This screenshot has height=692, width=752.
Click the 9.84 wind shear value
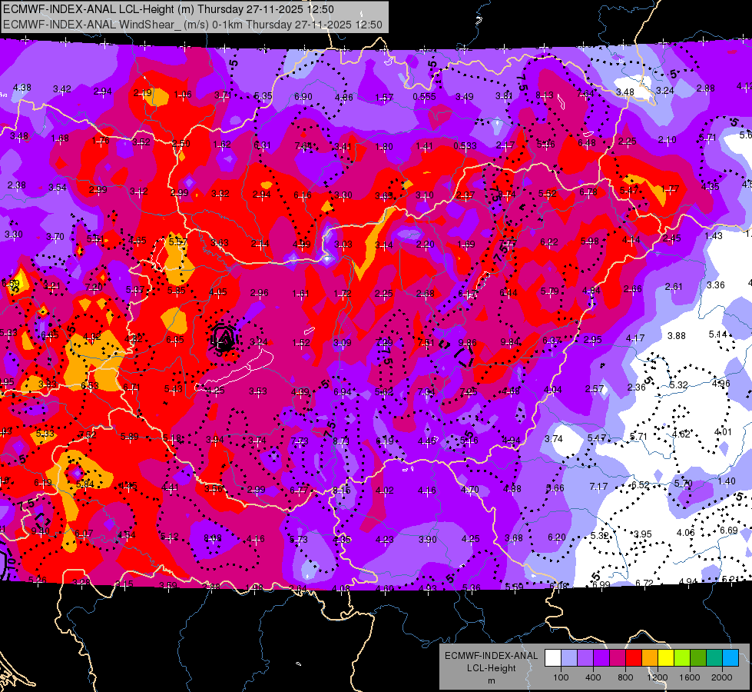pyautogui.click(x=510, y=342)
